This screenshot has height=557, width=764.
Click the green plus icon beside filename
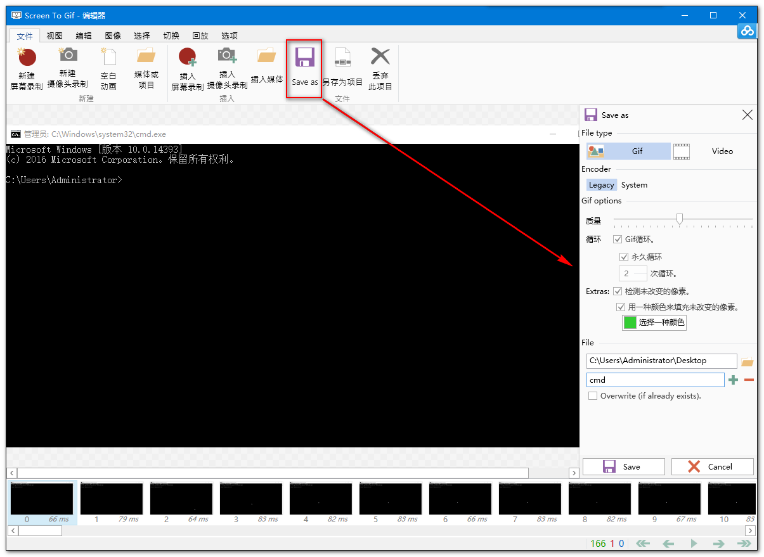(734, 380)
